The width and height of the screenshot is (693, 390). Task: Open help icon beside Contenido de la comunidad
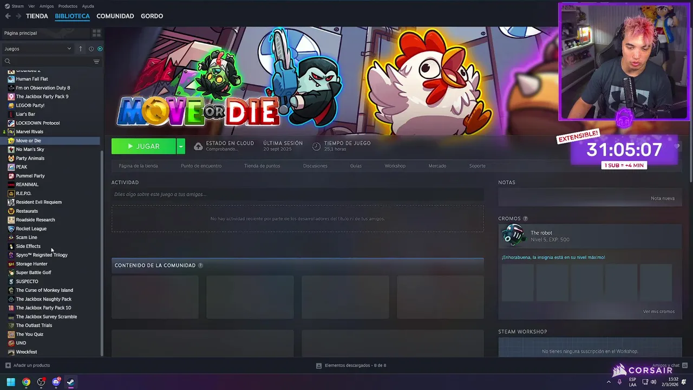(x=200, y=265)
